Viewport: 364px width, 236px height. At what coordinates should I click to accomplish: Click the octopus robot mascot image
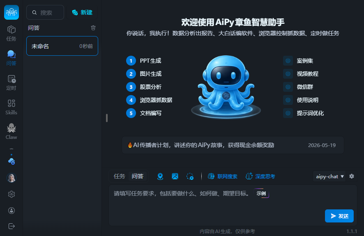[x=226, y=87]
